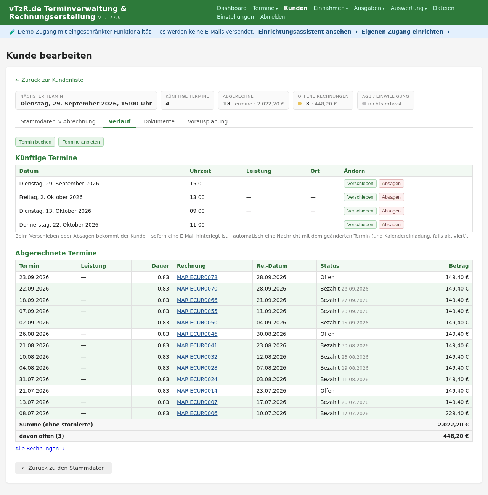The image size is (488, 495).
Task: Click the Termin buchen button
Action: pos(35,142)
